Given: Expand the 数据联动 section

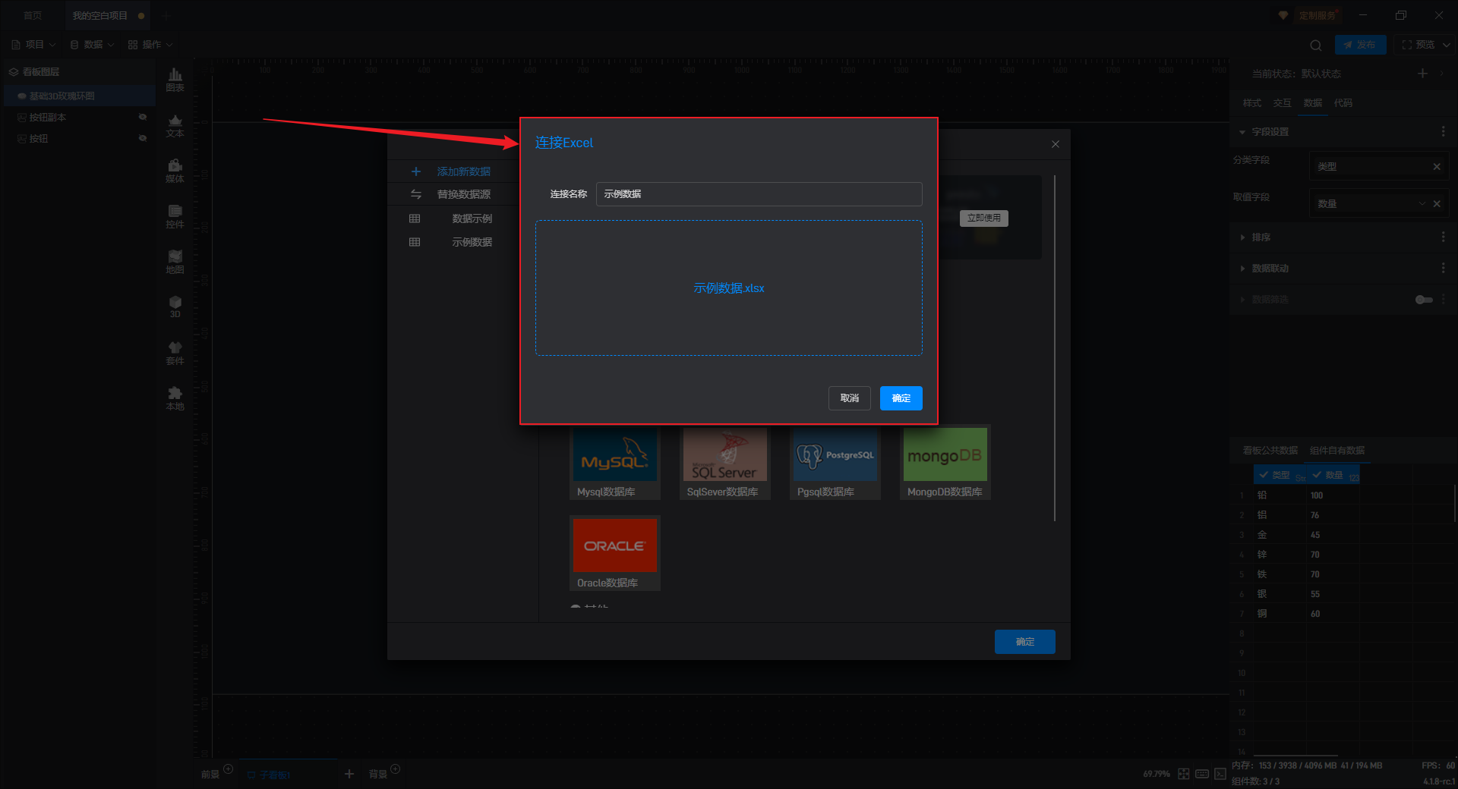Looking at the screenshot, I should click(1242, 269).
